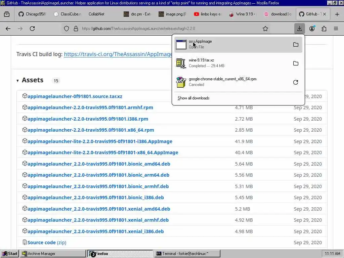This screenshot has height=258, width=344.
Task: Toggle the Downloads toolbar button
Action: click(x=299, y=29)
